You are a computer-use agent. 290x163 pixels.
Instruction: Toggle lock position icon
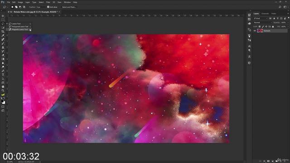click(x=266, y=27)
